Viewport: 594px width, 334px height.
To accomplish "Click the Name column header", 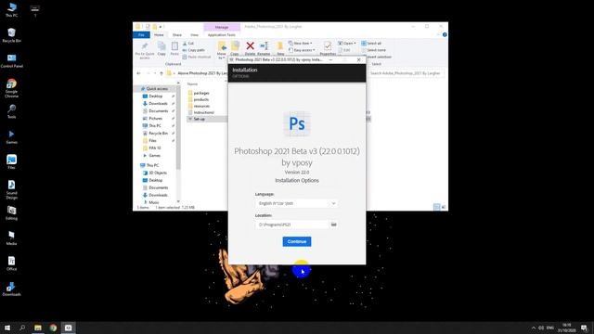I will click(192, 83).
